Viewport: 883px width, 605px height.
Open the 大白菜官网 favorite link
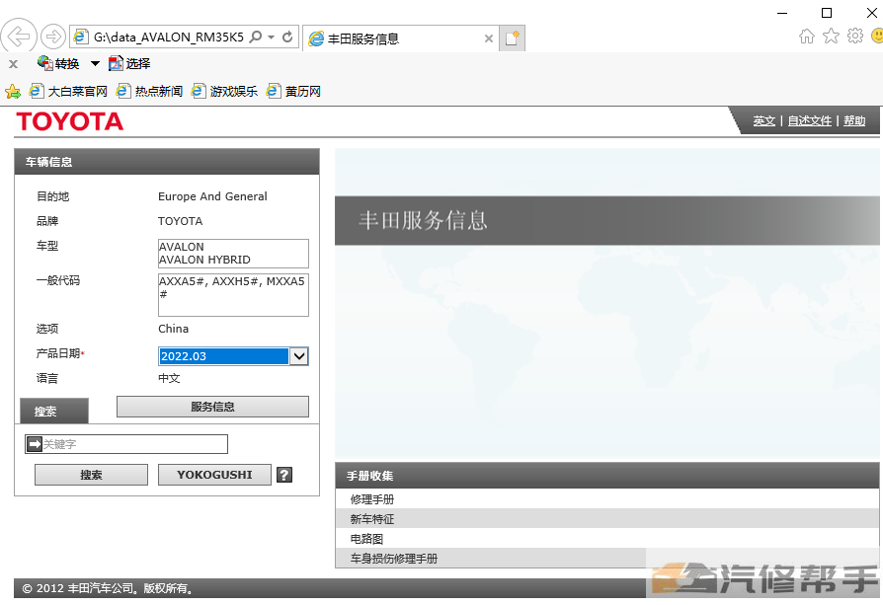(x=68, y=91)
